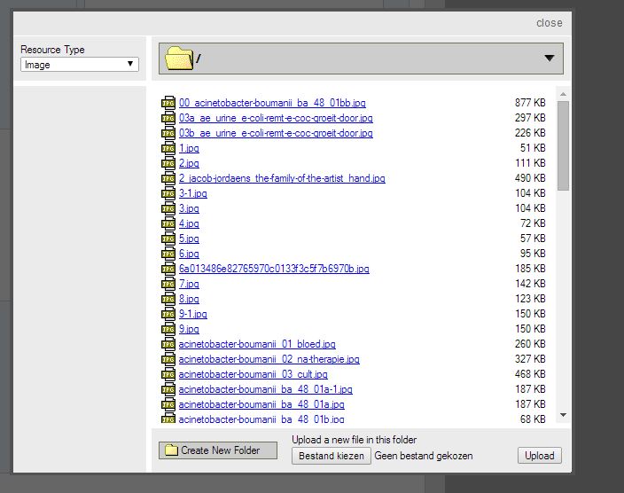
Task: Click the JPG icon beside acinetobacter-boumanii_02_na-therapie.jpg
Action: coord(168,359)
